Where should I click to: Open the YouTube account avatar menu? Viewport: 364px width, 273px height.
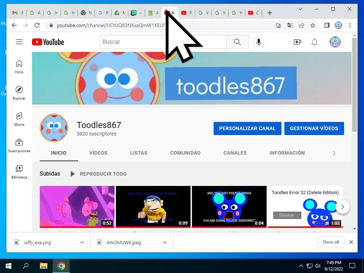pyautogui.click(x=335, y=42)
